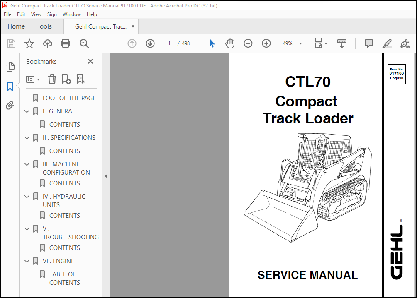The image size is (417, 298).
Task: Open CONTENTS under I. GENERAL
Action: point(65,125)
